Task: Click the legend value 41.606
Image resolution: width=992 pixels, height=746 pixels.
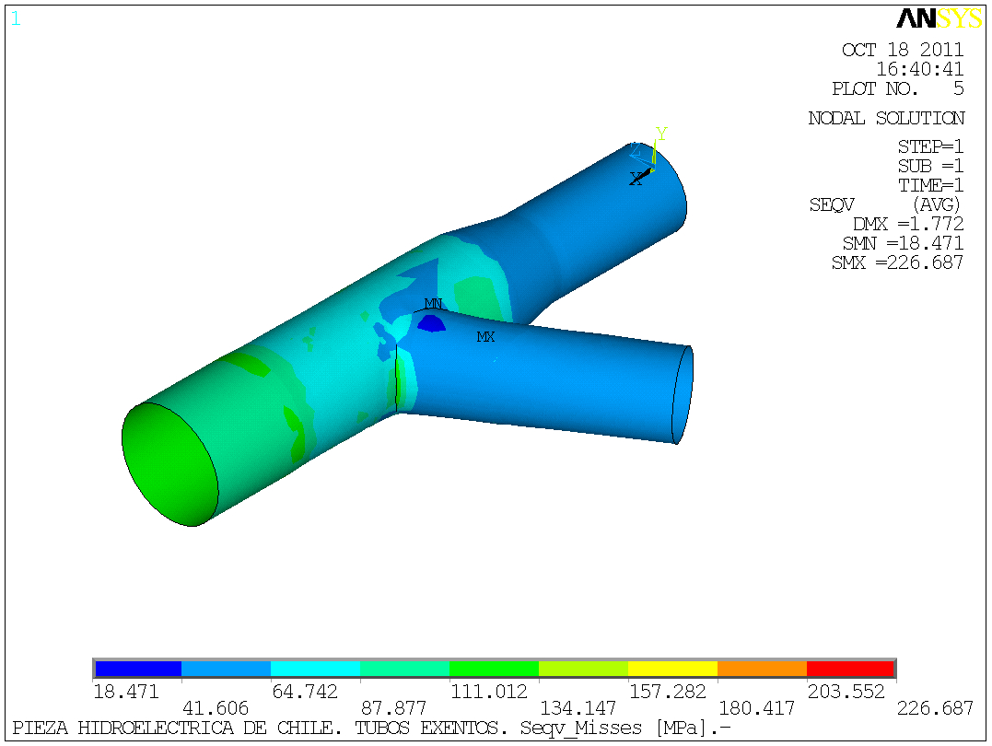Action: (216, 708)
